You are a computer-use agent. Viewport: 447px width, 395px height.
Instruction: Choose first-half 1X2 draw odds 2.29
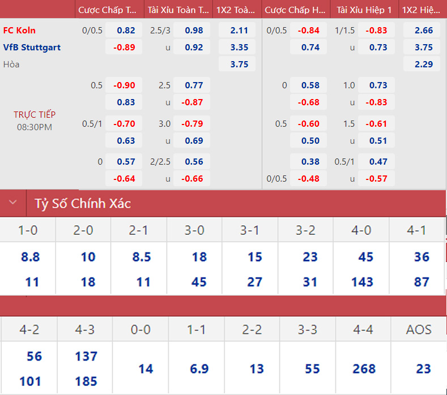coord(423,65)
